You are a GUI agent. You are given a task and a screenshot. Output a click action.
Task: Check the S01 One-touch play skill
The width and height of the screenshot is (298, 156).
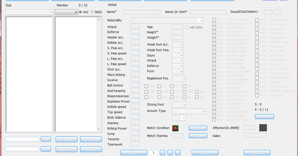(214, 19)
